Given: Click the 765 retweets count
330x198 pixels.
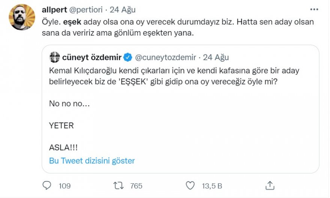Looking at the screenshot, I should (x=136, y=186).
